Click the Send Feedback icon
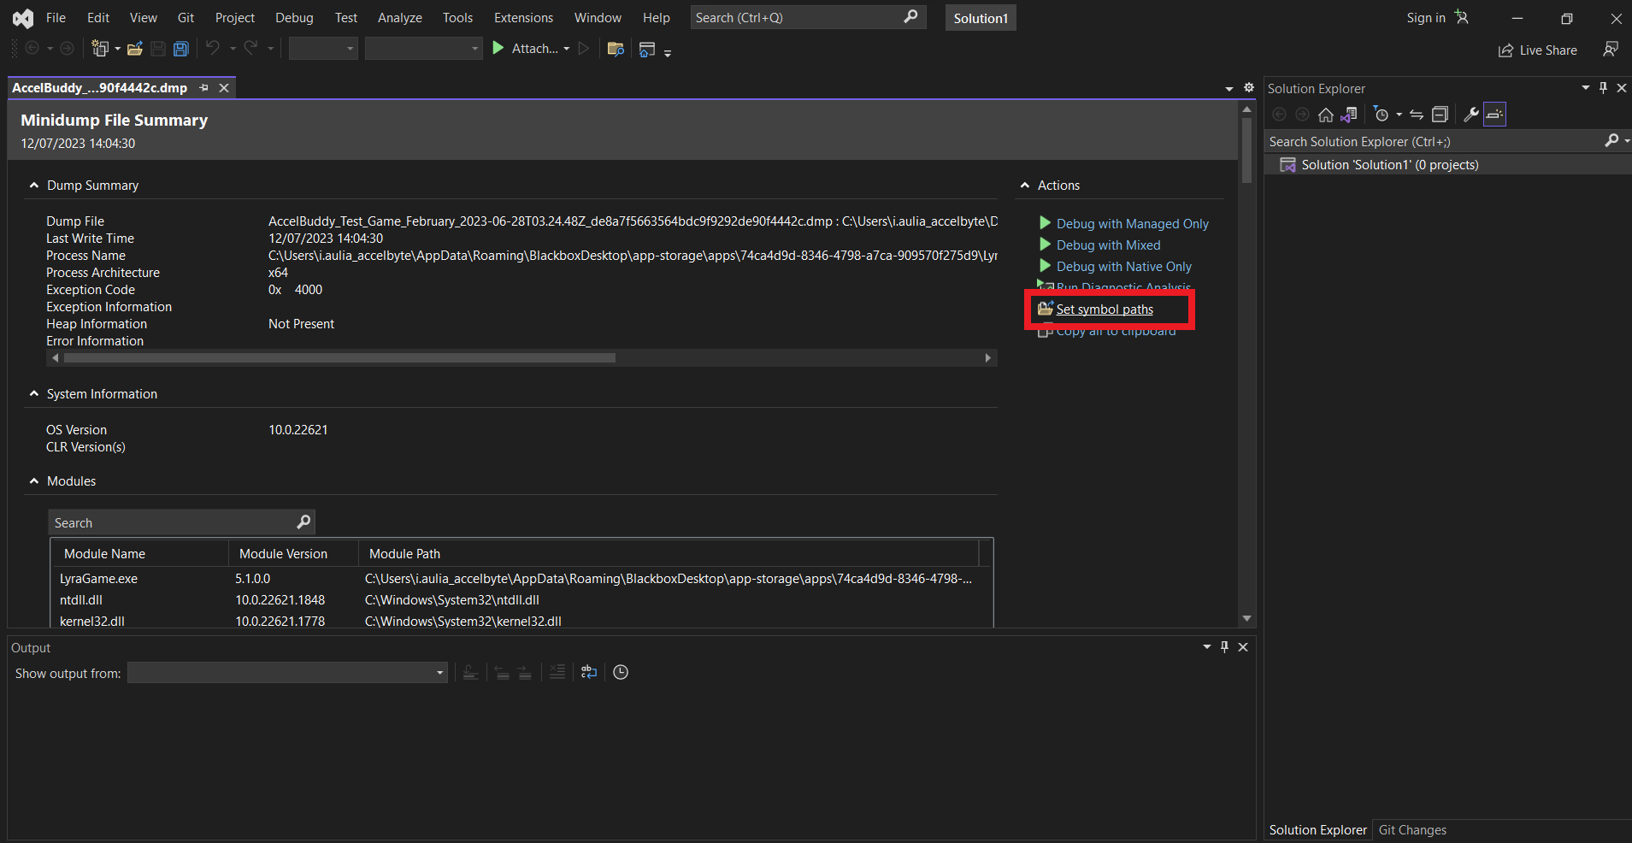The width and height of the screenshot is (1632, 843). click(x=1611, y=50)
